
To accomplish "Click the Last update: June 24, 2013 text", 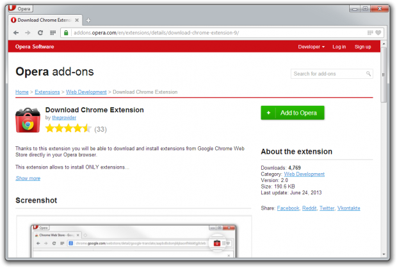I will [291, 193].
